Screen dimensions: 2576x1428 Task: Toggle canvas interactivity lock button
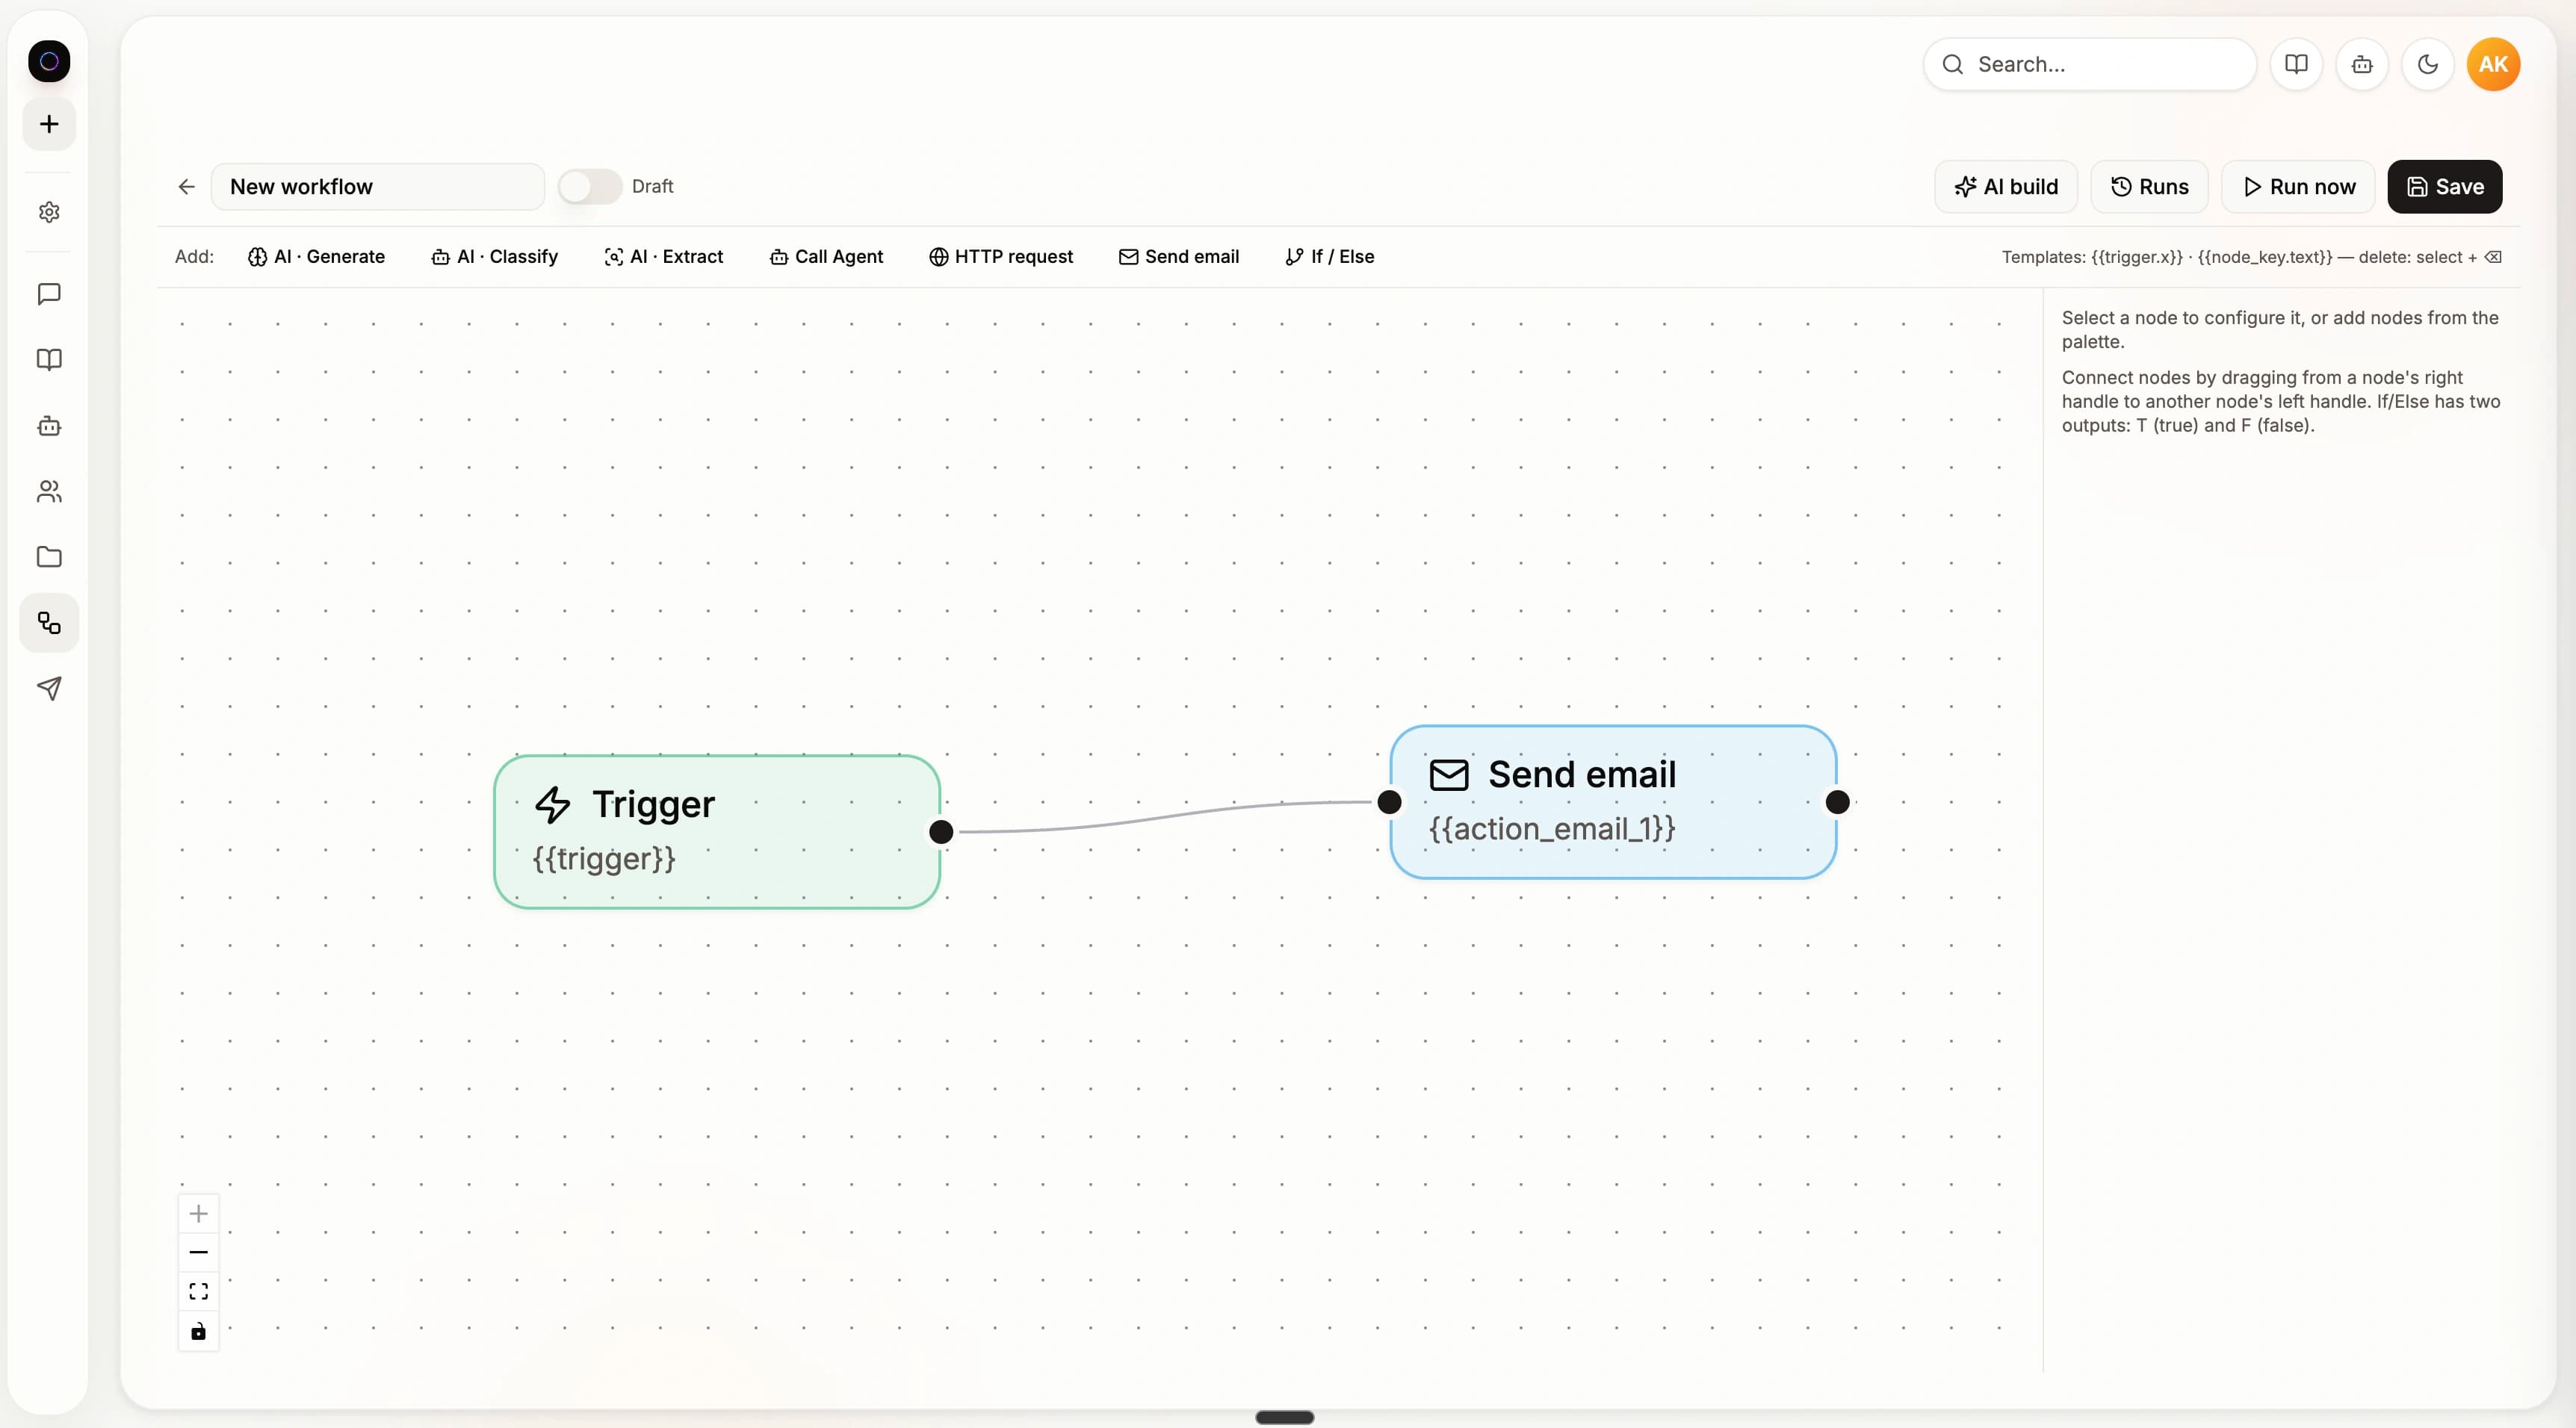click(x=199, y=1331)
